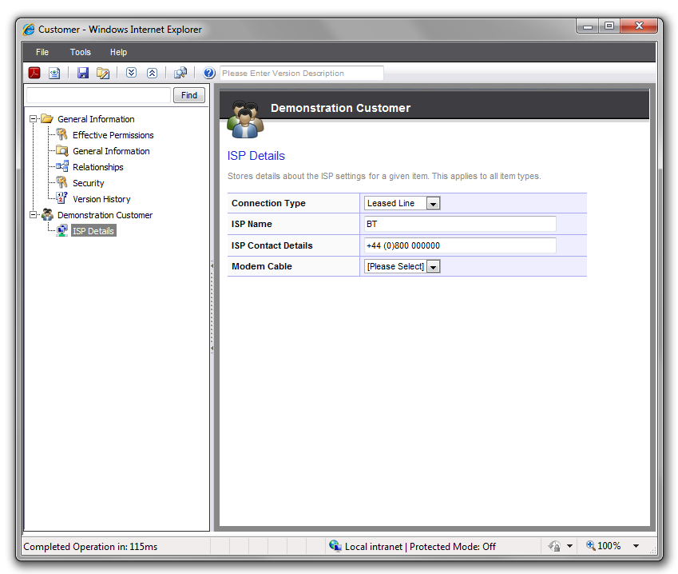Collapse the Demonstration Customer tree node

pyautogui.click(x=33, y=215)
